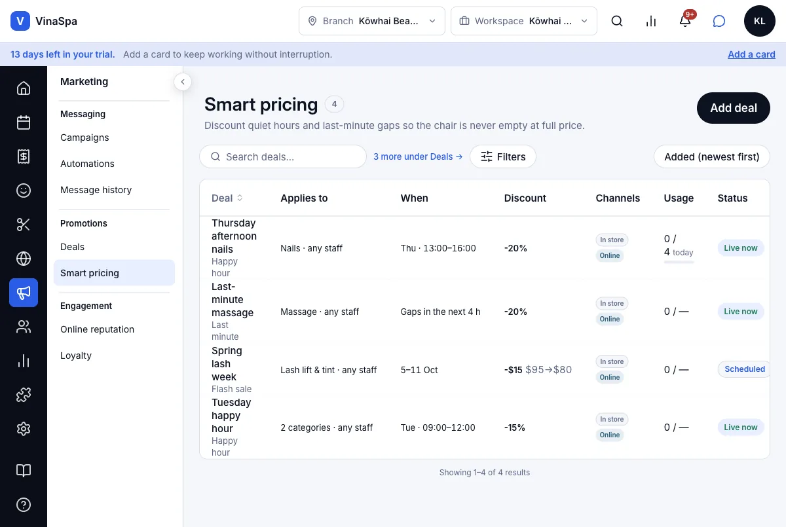
Task: Click the Thursday afternoon nails usage progress bar
Action: tap(679, 262)
